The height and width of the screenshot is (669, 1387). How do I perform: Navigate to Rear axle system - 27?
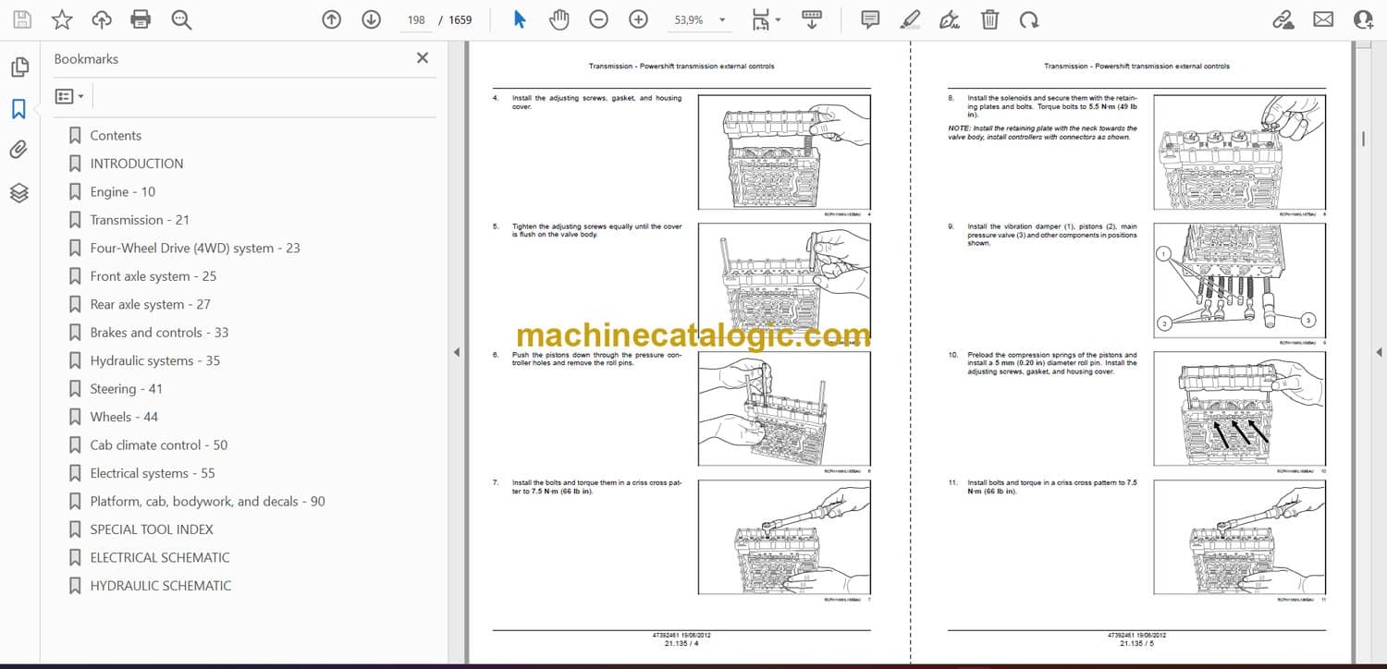(151, 304)
